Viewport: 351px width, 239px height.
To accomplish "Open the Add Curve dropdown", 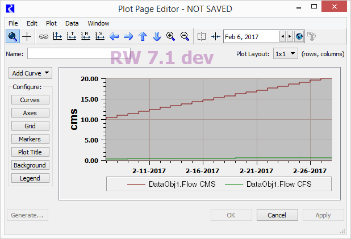I will coord(31,73).
